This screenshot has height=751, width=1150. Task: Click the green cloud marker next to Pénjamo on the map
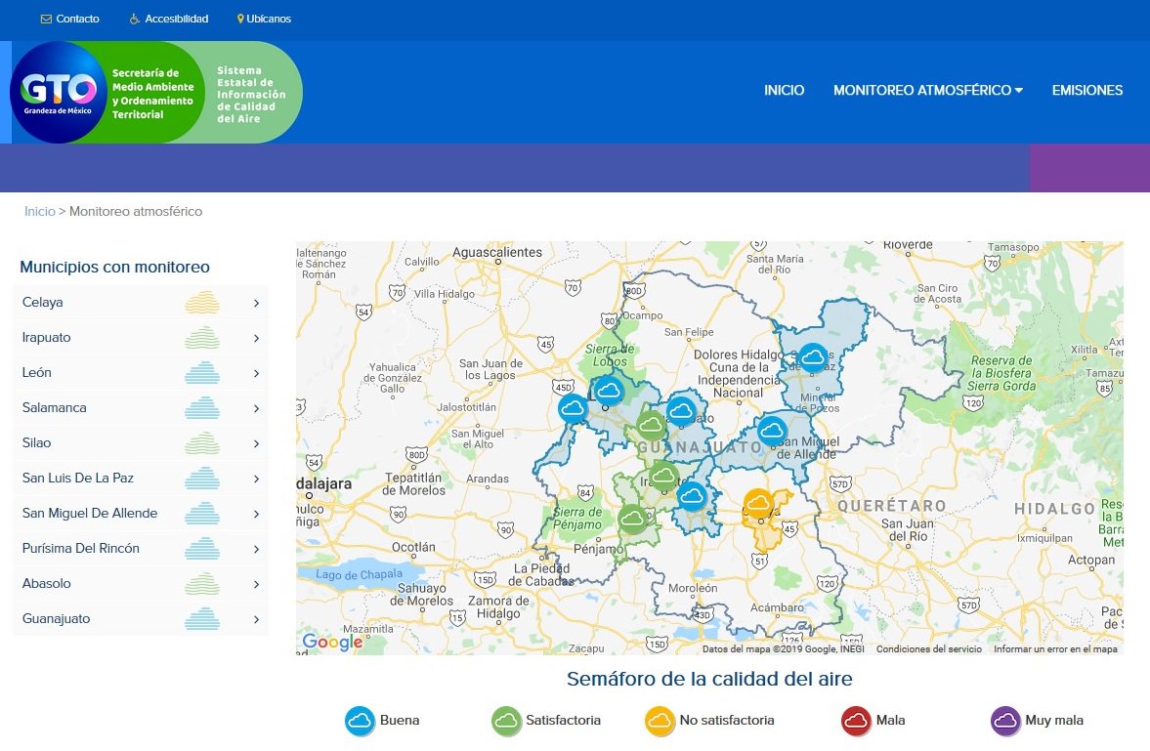tap(632, 520)
